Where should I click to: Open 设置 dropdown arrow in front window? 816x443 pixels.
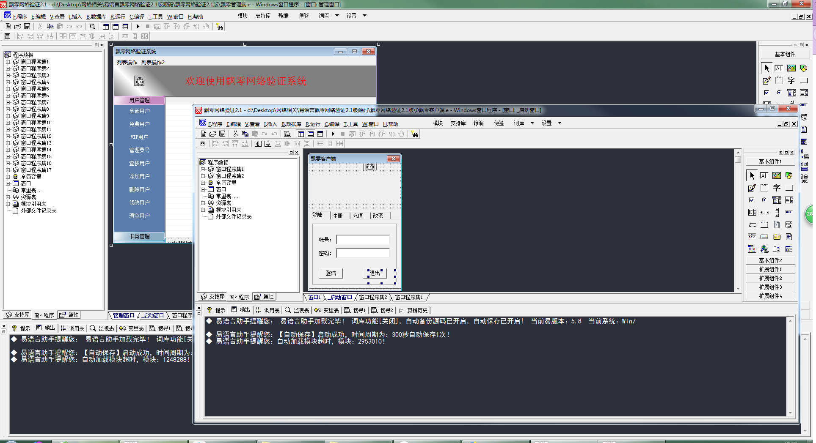coord(560,123)
